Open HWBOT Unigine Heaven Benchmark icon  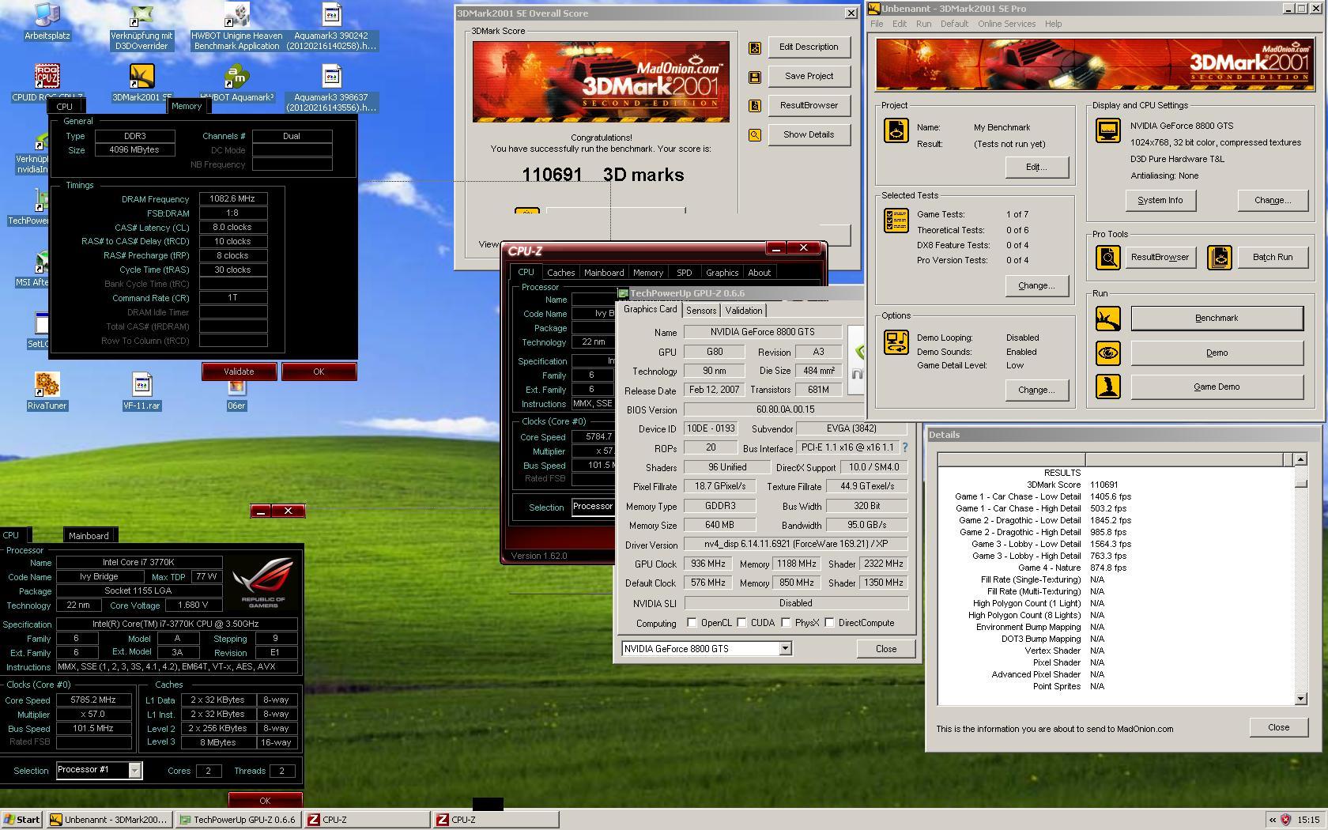(x=237, y=14)
